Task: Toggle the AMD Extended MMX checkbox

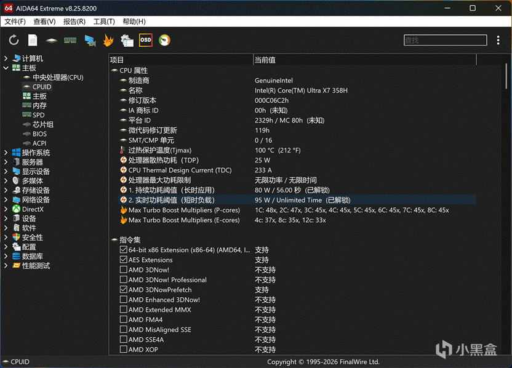Action: pyautogui.click(x=124, y=309)
